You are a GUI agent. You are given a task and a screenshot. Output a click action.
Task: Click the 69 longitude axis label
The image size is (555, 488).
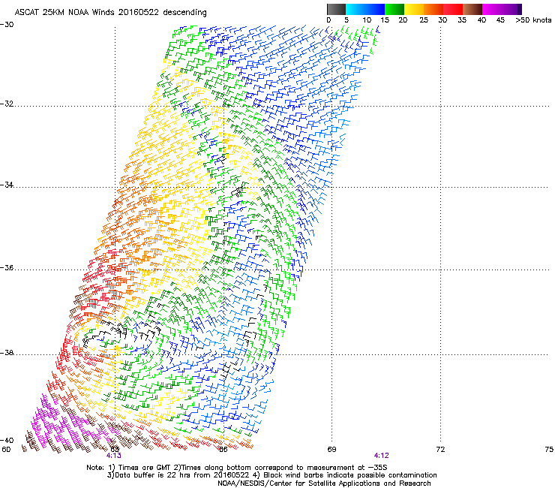(x=331, y=450)
